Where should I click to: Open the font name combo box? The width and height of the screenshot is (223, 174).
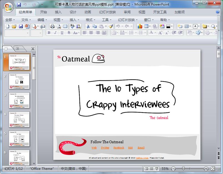[x=17, y=33]
